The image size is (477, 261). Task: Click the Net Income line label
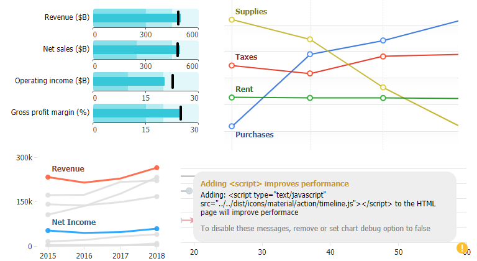pos(73,222)
